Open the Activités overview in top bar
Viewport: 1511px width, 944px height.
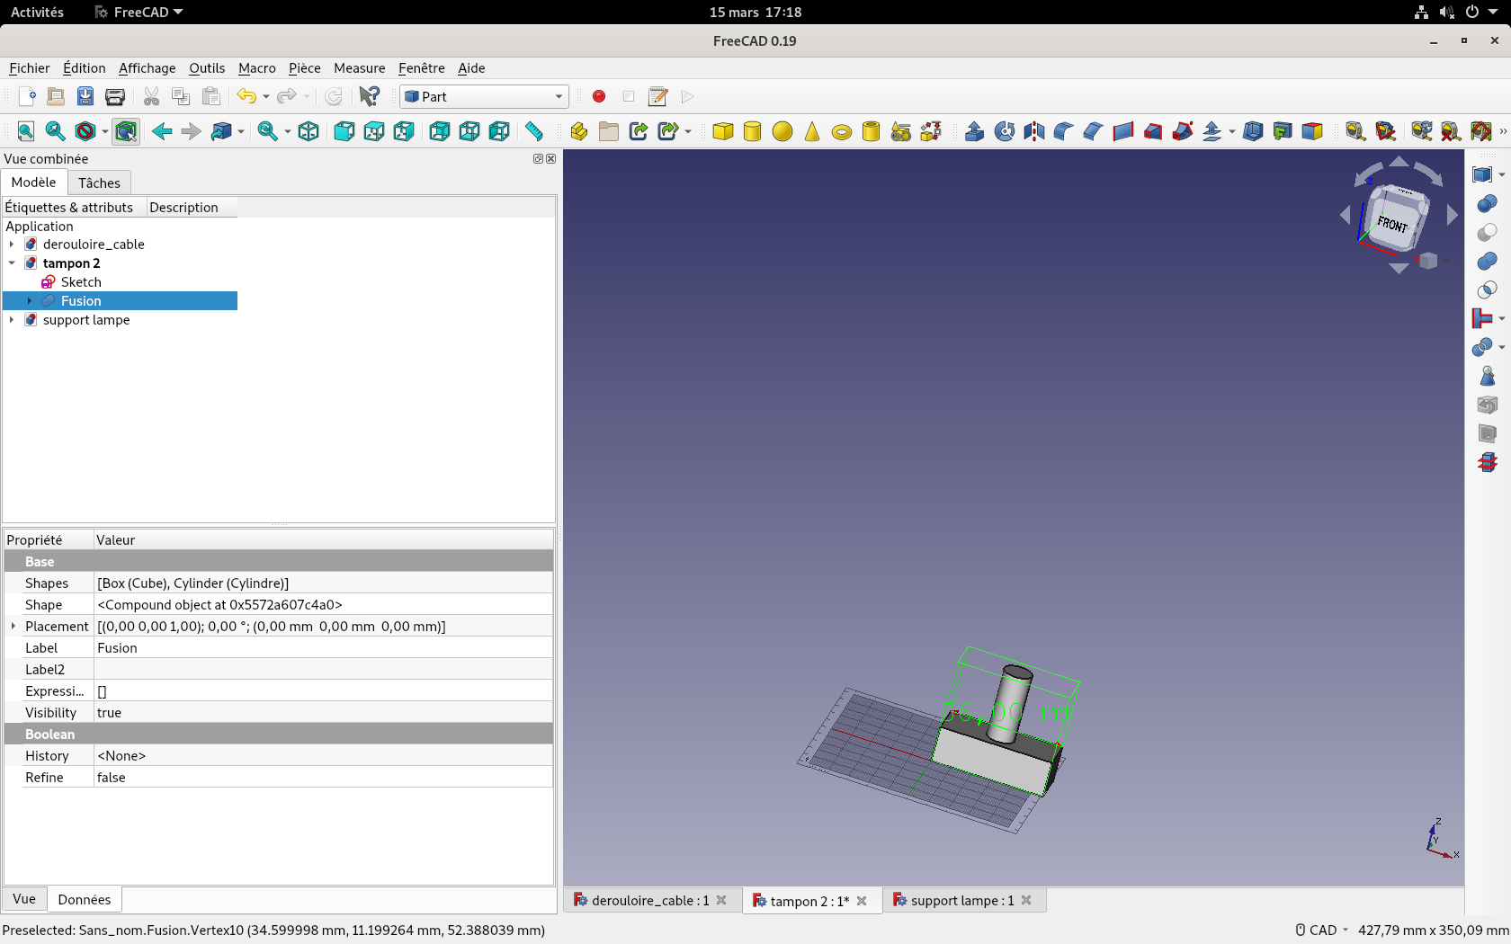coord(37,12)
